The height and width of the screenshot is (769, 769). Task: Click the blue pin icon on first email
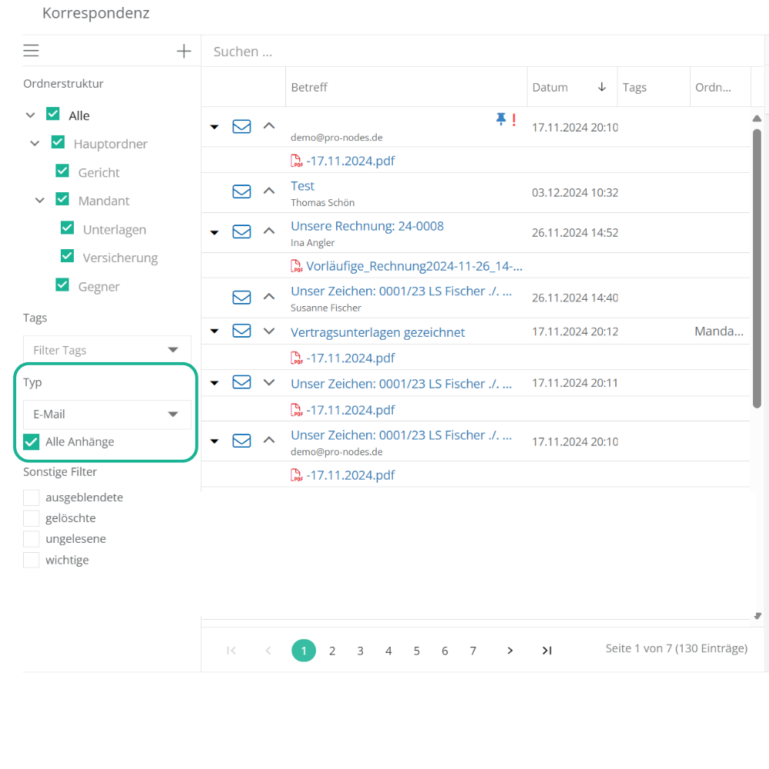(501, 118)
